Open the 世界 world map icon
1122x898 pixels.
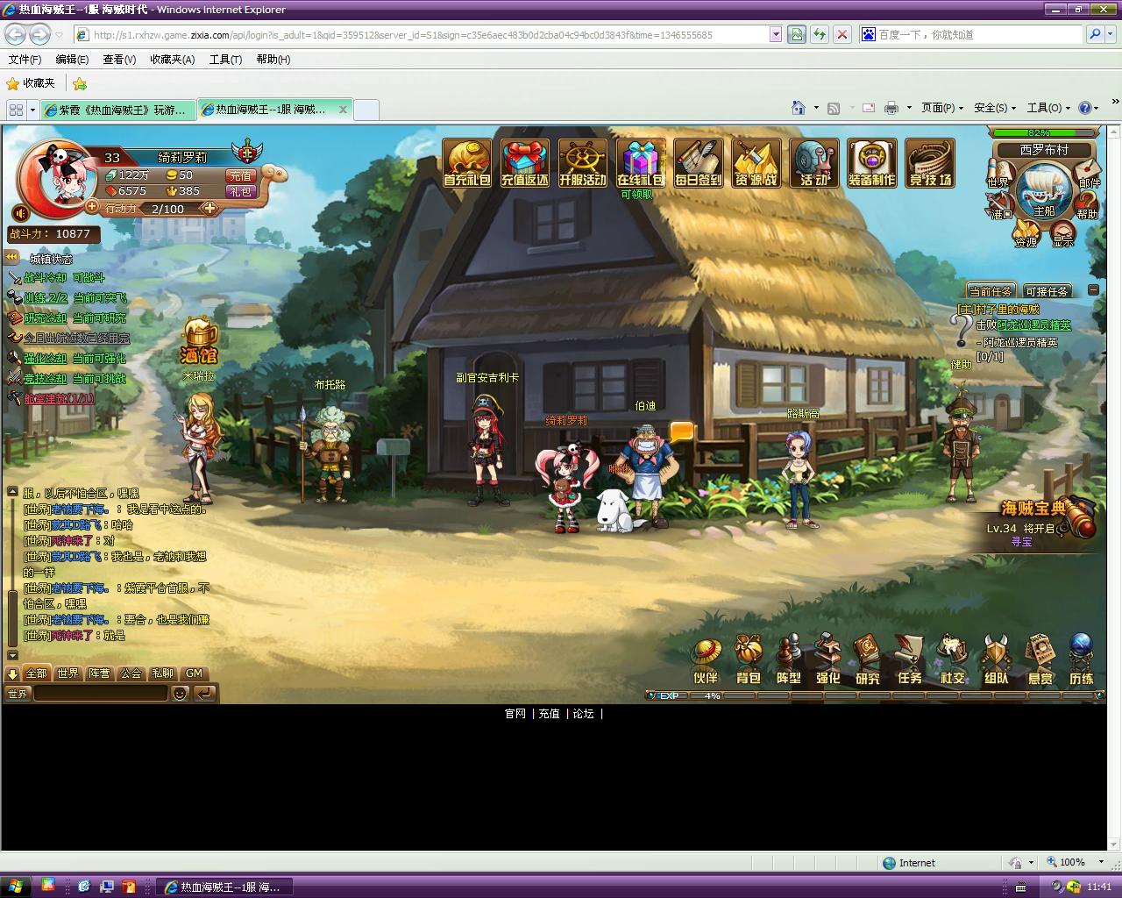click(998, 175)
